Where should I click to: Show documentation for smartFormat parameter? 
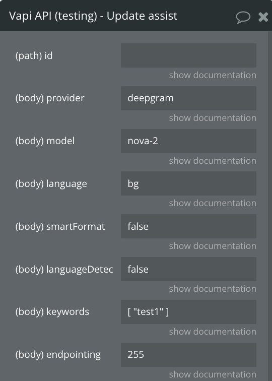(x=213, y=246)
